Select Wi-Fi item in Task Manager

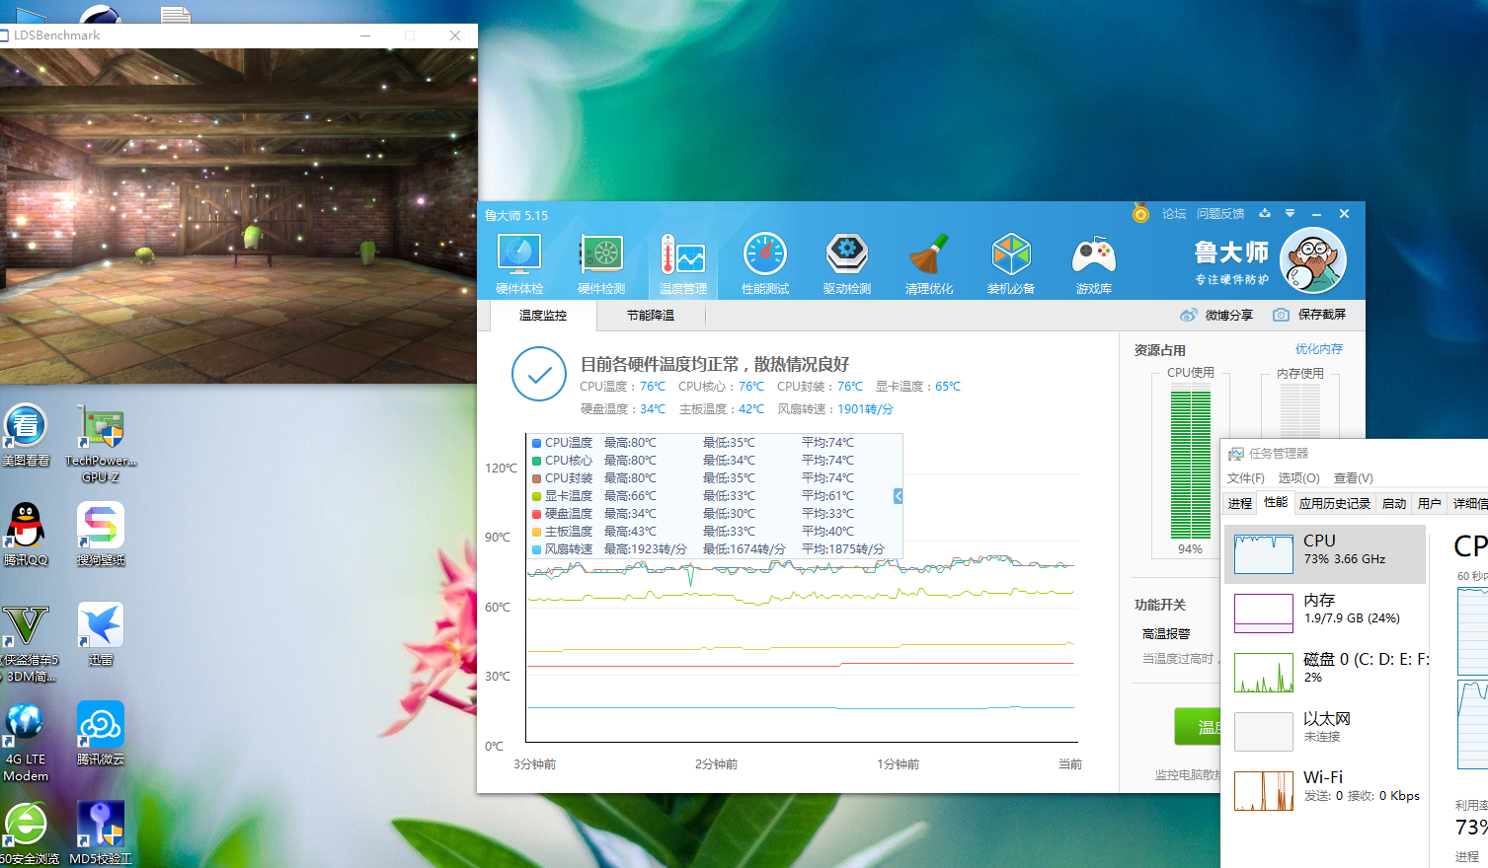pyautogui.click(x=1325, y=790)
